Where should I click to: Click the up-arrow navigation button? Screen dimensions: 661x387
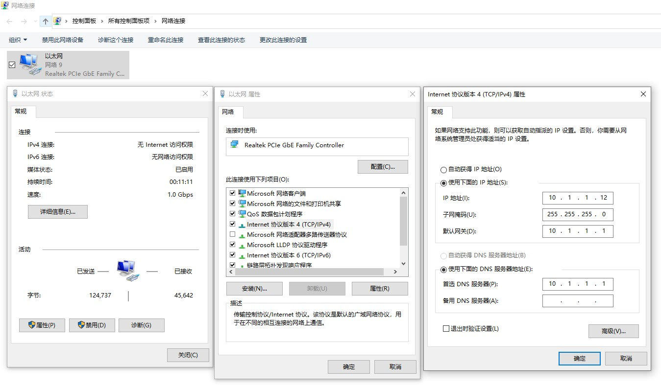(x=46, y=21)
